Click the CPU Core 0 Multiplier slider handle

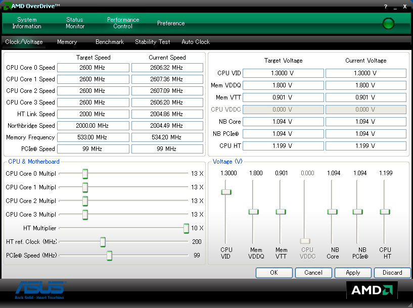coord(85,174)
